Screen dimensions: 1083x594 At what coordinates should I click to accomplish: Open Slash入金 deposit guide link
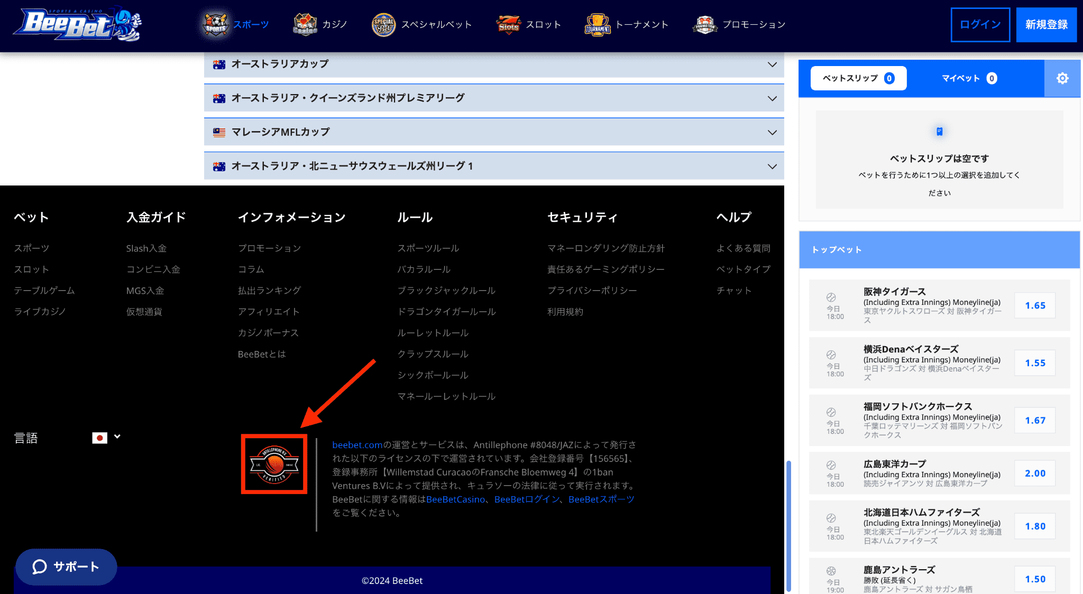[146, 248]
